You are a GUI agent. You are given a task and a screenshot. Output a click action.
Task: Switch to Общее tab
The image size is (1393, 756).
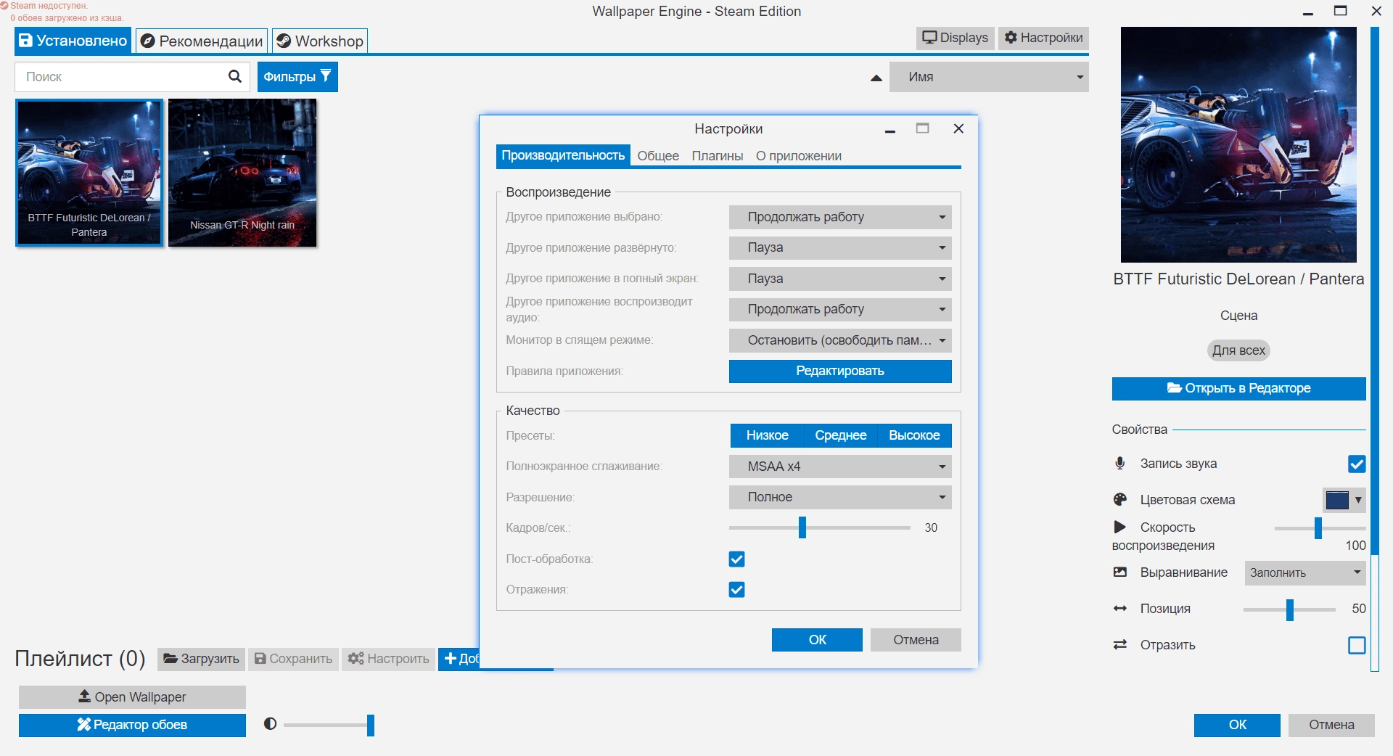pyautogui.click(x=658, y=156)
